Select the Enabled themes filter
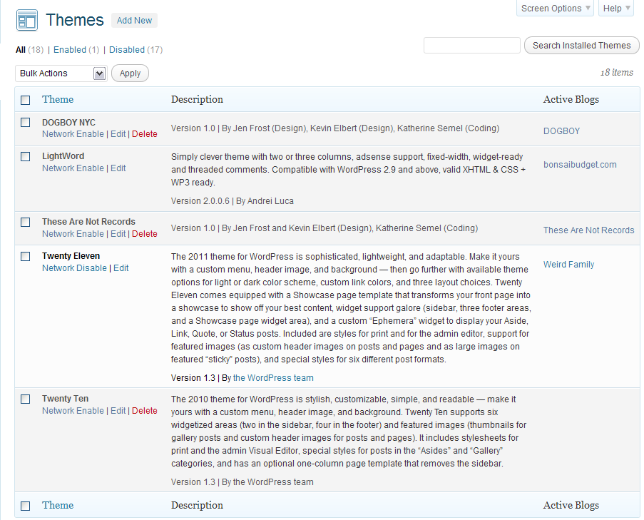This screenshot has width=644, height=520. tap(70, 50)
